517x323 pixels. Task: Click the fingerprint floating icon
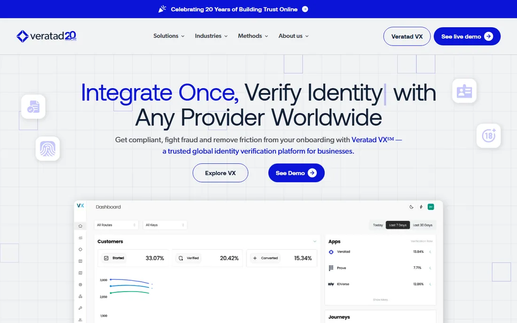tap(48, 148)
